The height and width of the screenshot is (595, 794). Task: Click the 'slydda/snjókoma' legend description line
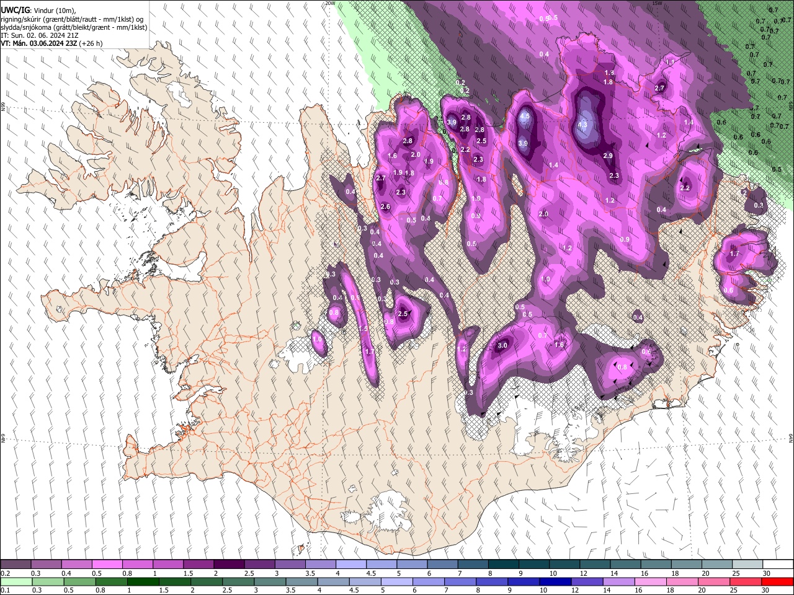point(74,27)
